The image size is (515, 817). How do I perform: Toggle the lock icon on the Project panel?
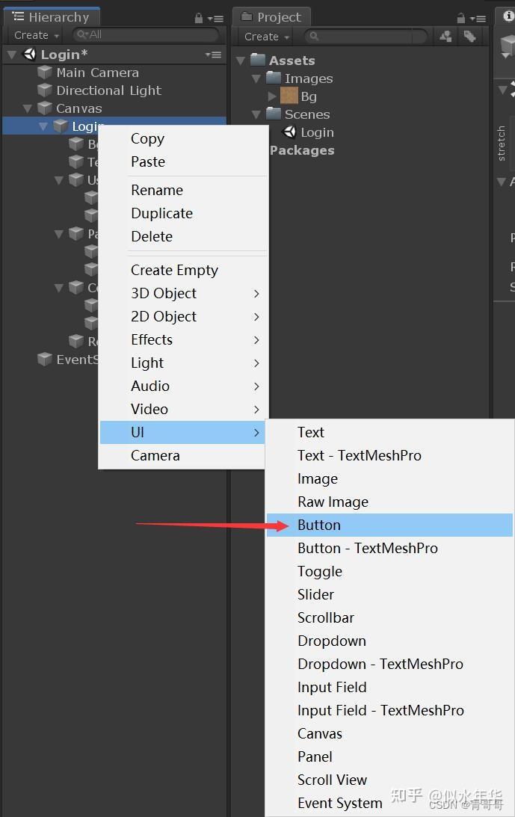[461, 16]
